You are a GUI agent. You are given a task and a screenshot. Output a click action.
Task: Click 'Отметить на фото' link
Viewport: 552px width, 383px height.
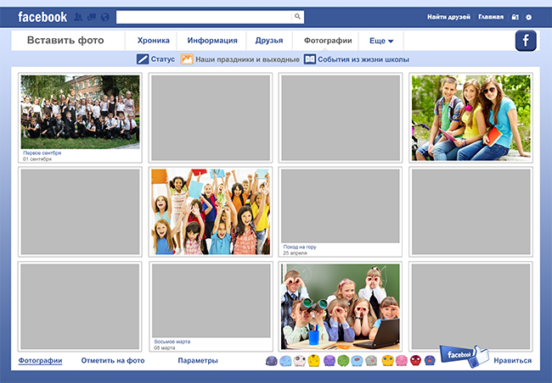click(x=113, y=361)
